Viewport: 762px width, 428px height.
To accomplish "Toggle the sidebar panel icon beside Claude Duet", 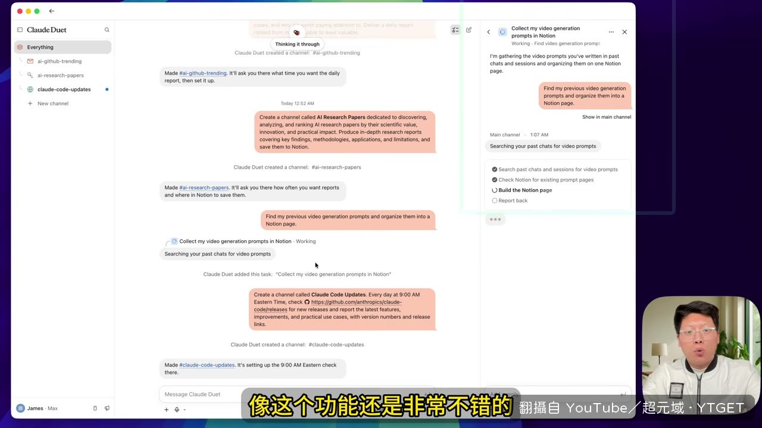I will pos(20,30).
